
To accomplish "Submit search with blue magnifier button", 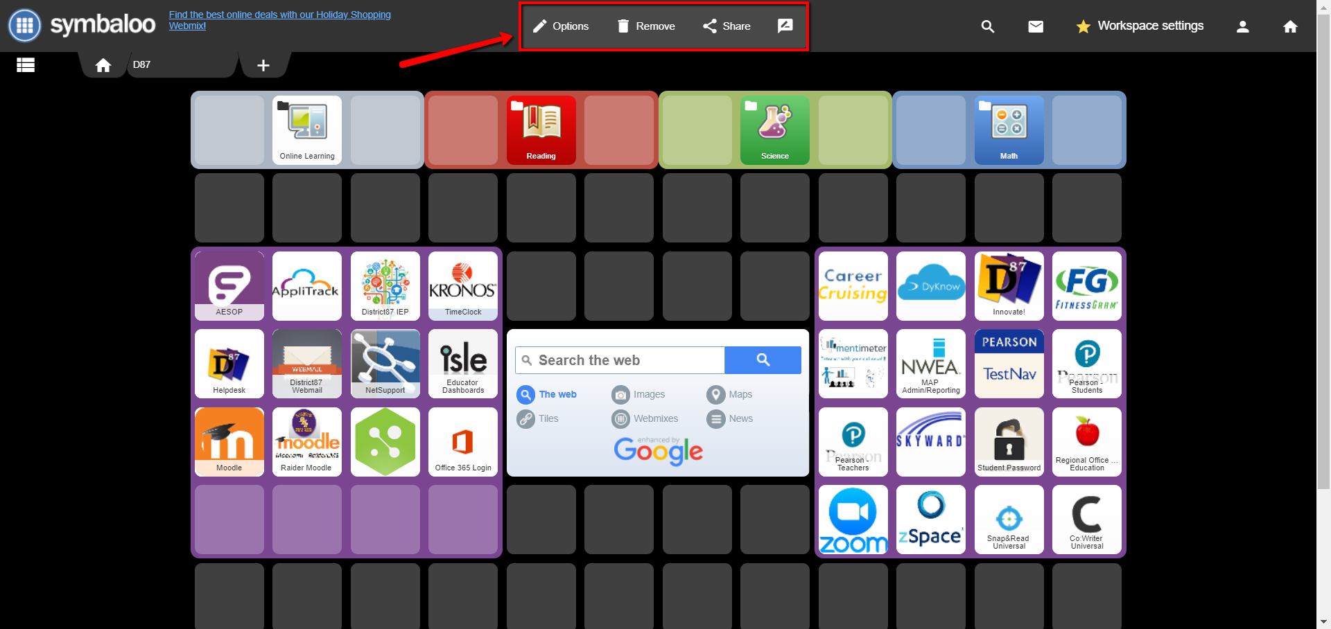I will pyautogui.click(x=763, y=360).
